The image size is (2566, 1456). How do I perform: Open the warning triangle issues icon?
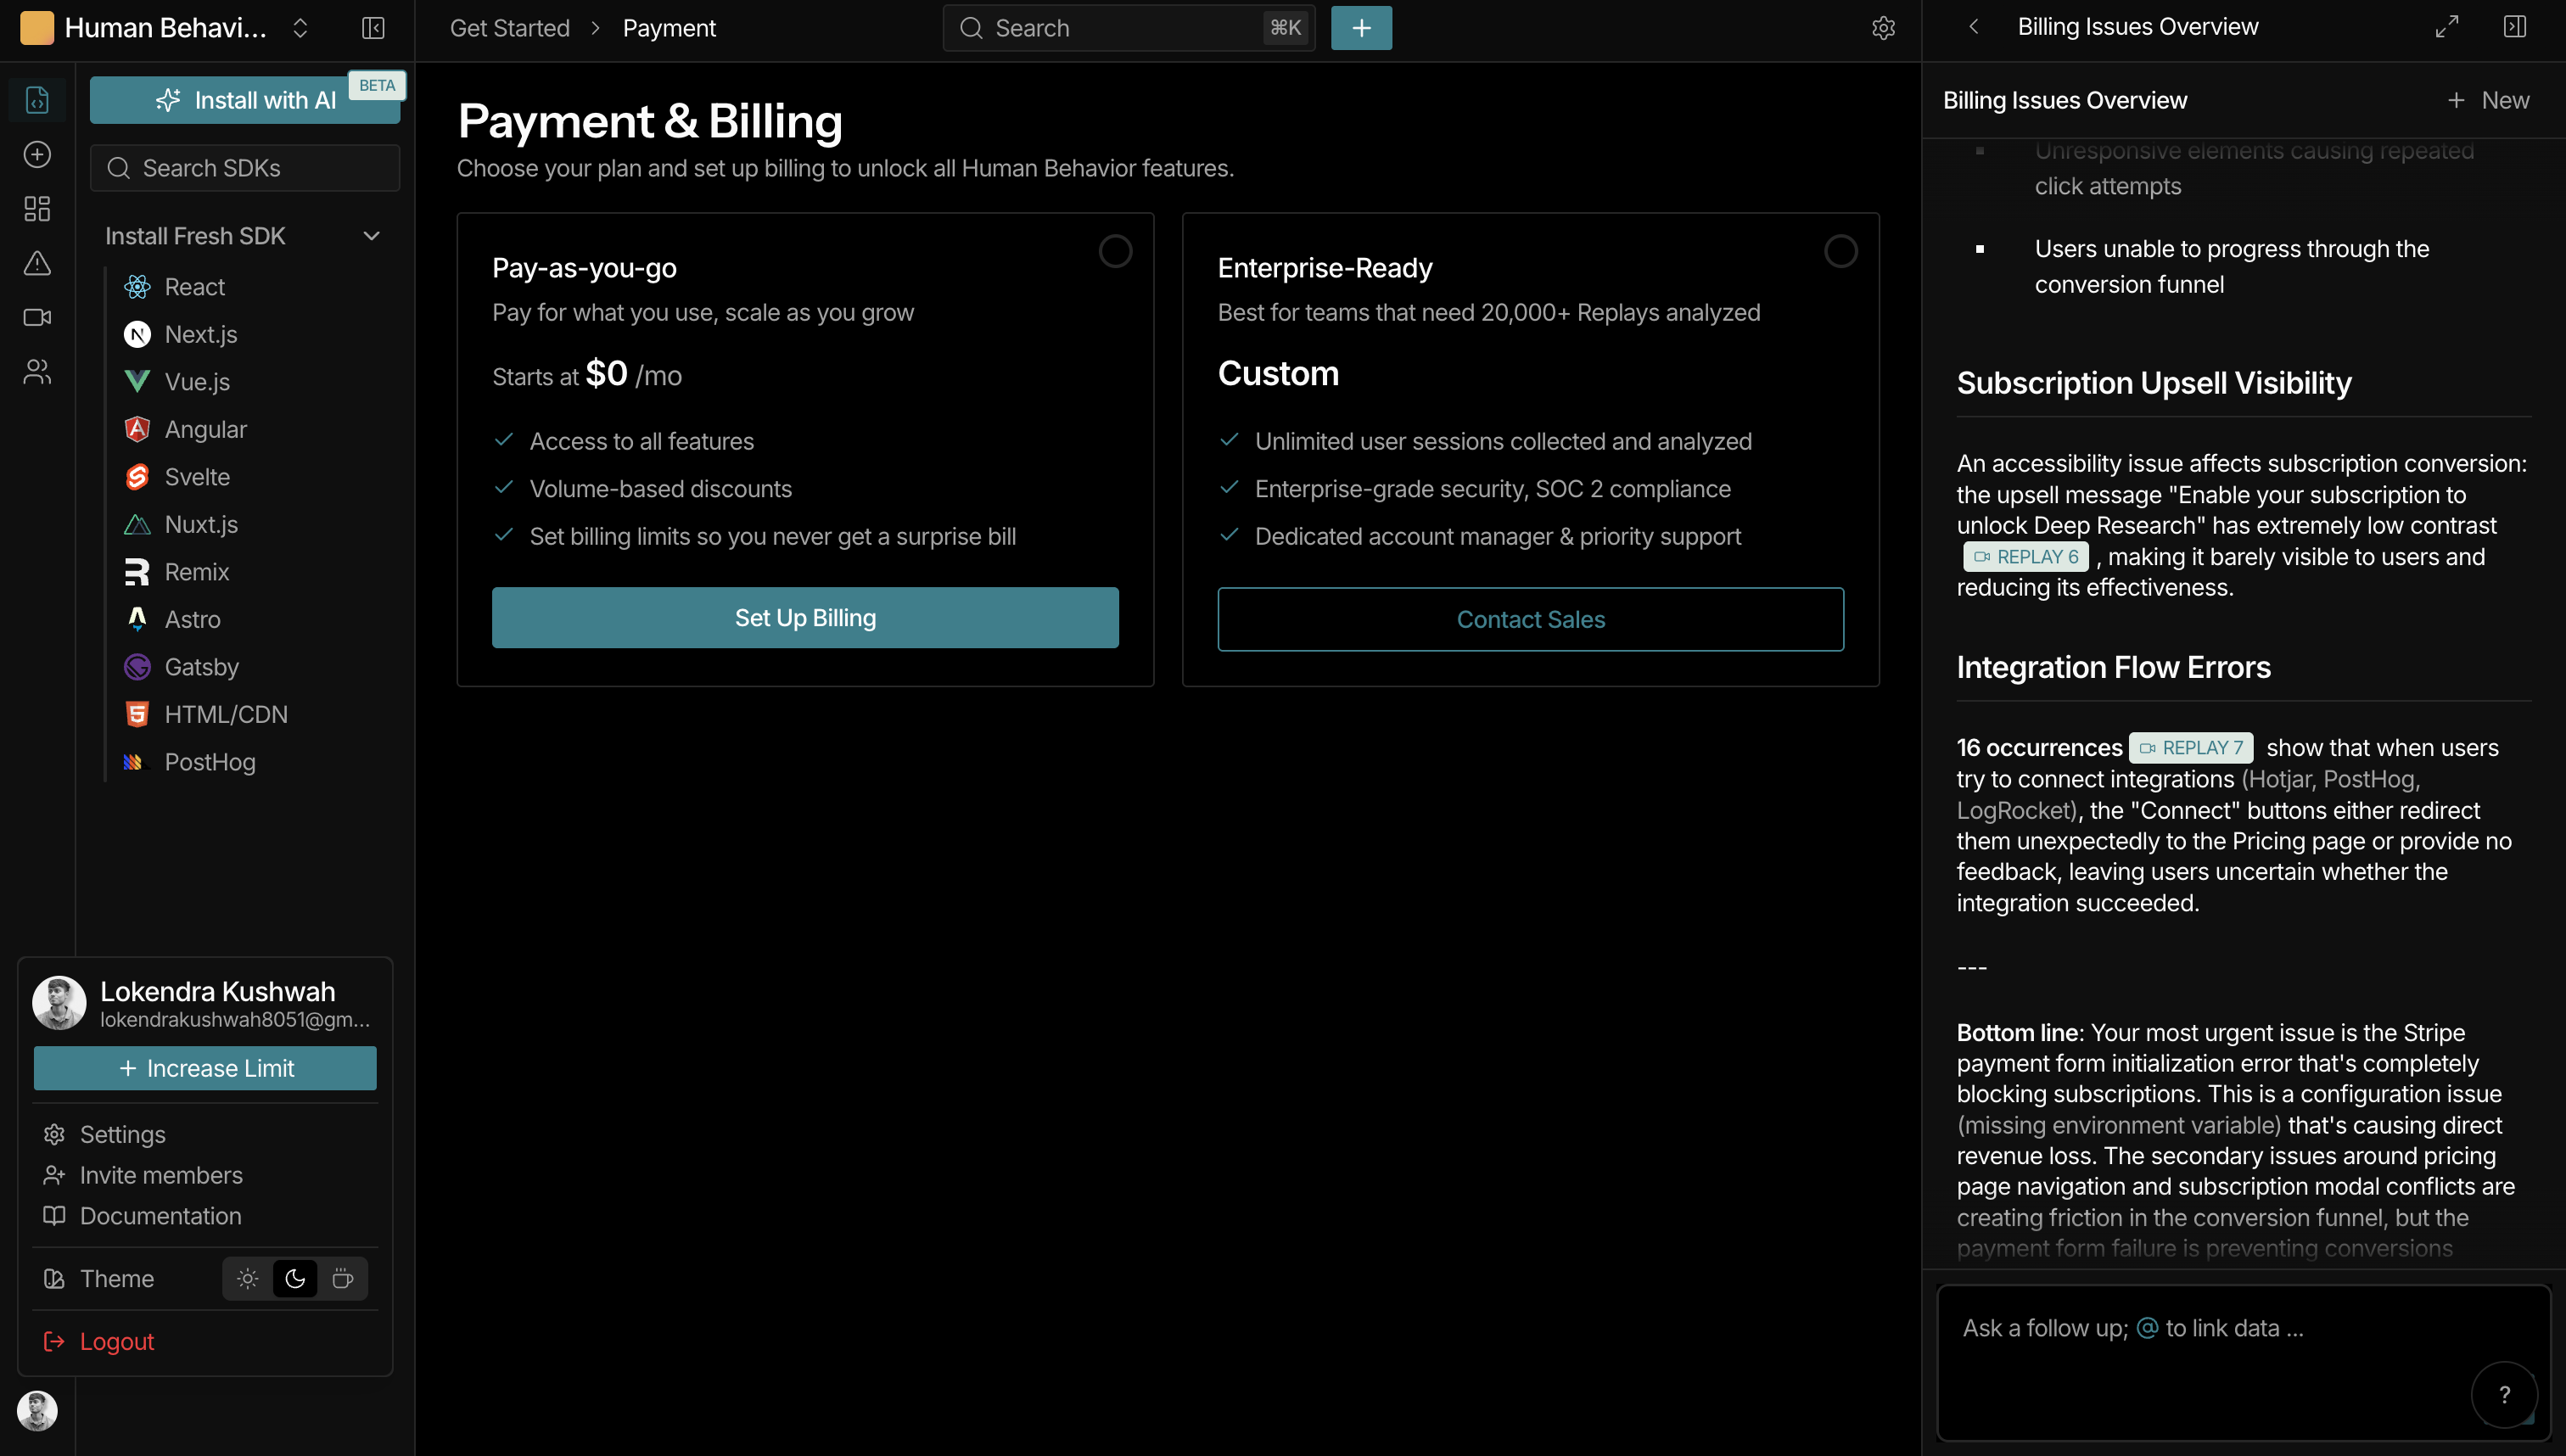pyautogui.click(x=37, y=263)
